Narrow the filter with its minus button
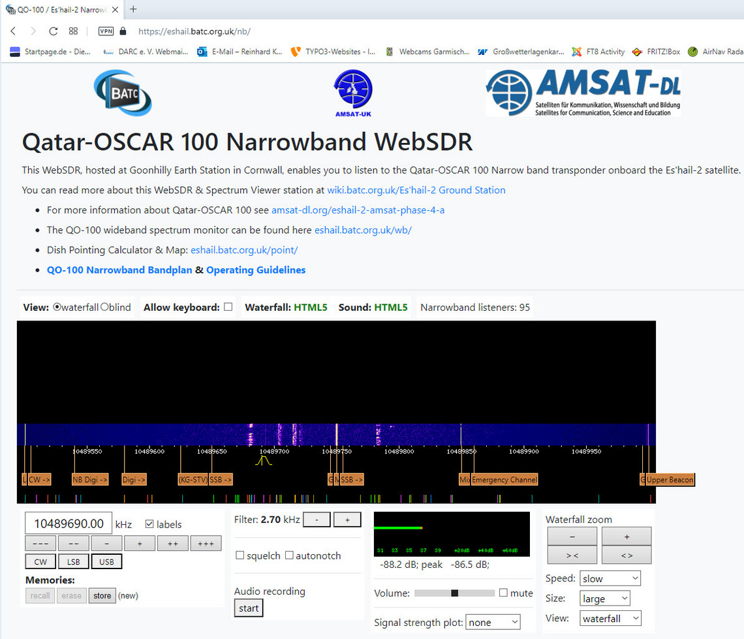The image size is (744, 639). pos(317,520)
